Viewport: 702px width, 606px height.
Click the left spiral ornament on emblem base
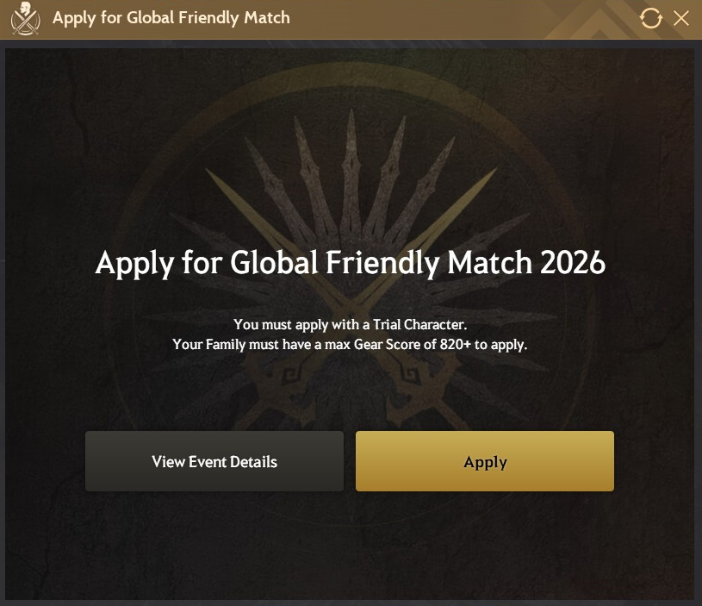[291, 375]
